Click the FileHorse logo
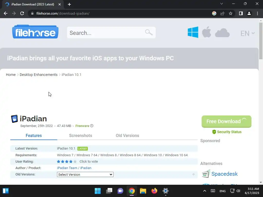The height and width of the screenshot is (197, 263). click(x=35, y=32)
